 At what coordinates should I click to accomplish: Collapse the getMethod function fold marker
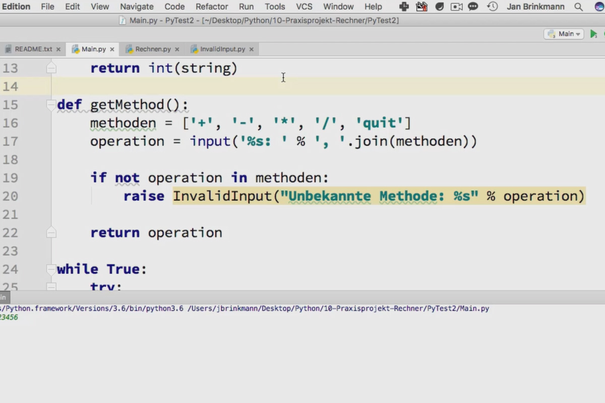pyautogui.click(x=51, y=105)
